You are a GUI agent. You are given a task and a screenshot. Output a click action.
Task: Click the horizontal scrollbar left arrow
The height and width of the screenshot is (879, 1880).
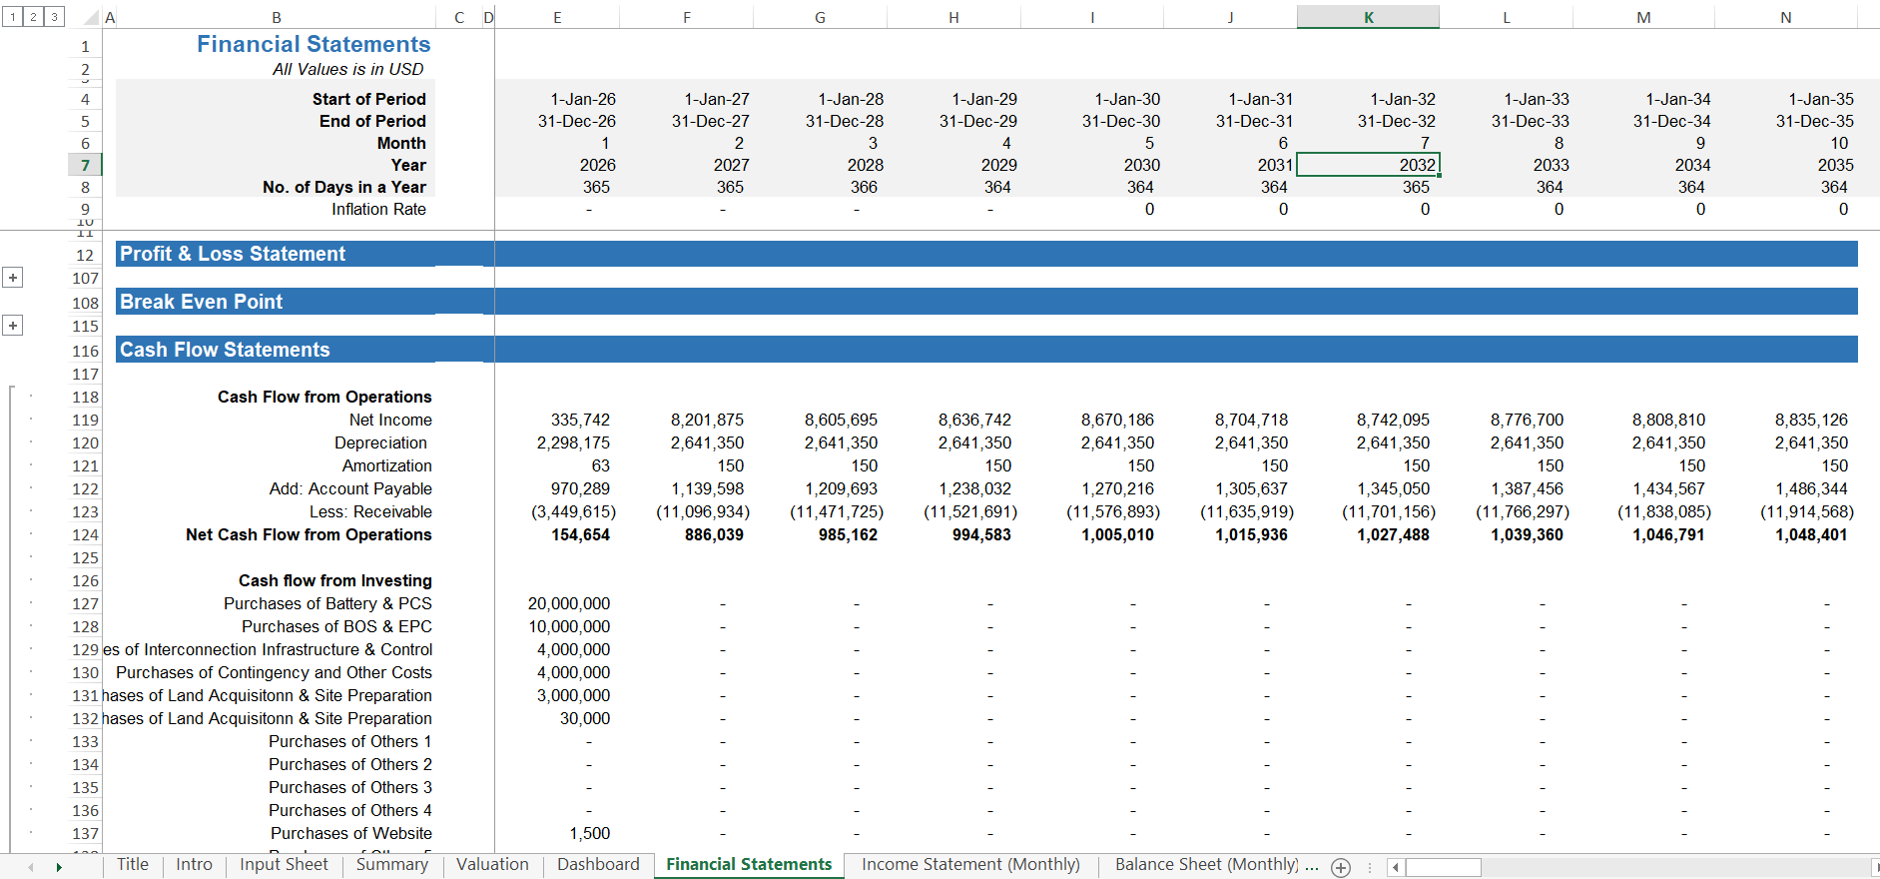pyautogui.click(x=1396, y=867)
